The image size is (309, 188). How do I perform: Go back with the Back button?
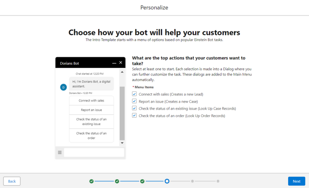pos(12,181)
